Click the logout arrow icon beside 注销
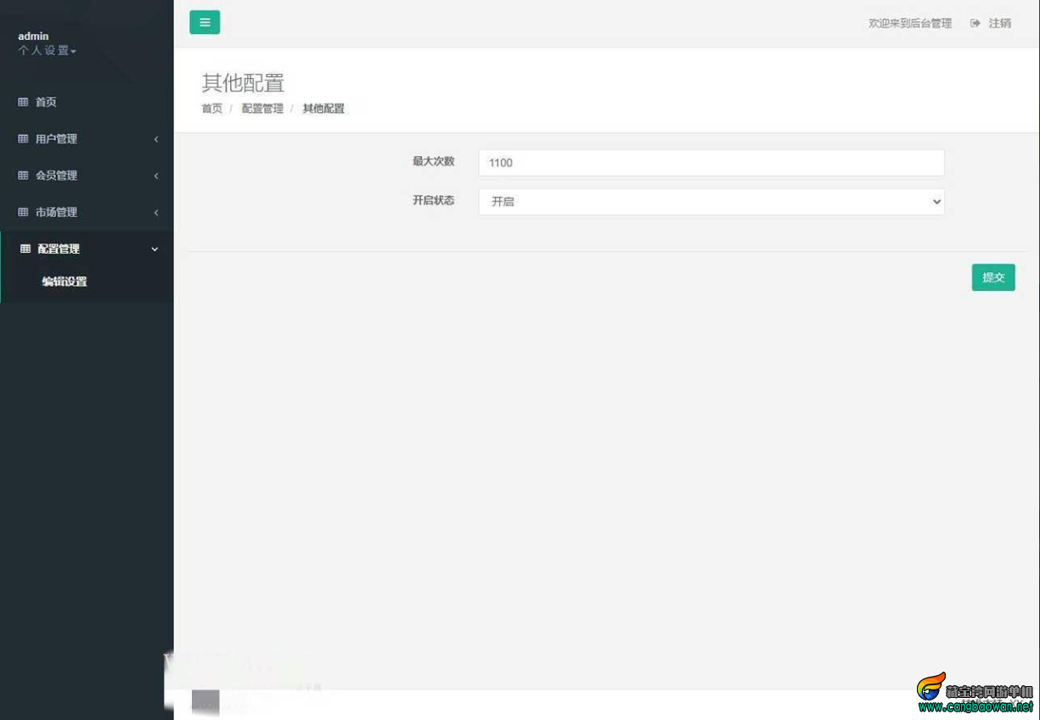Image resolution: width=1040 pixels, height=720 pixels. tap(975, 24)
